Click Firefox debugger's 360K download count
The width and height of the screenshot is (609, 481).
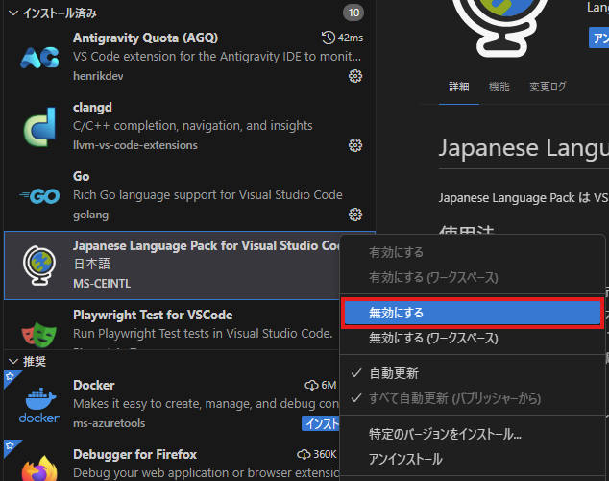coord(325,454)
